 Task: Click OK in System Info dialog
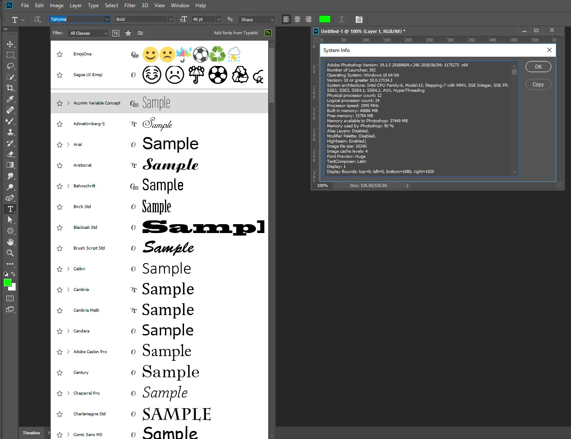click(x=538, y=67)
